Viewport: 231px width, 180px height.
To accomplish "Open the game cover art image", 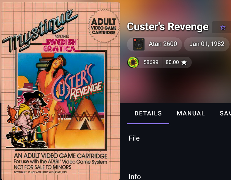I will (61, 91).
